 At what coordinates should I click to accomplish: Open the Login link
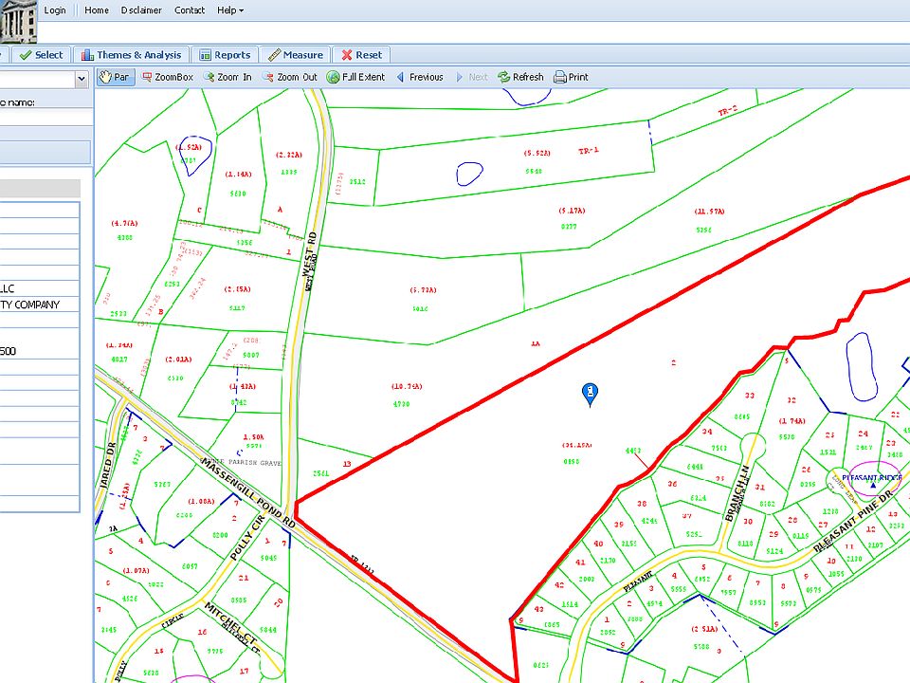tap(55, 10)
